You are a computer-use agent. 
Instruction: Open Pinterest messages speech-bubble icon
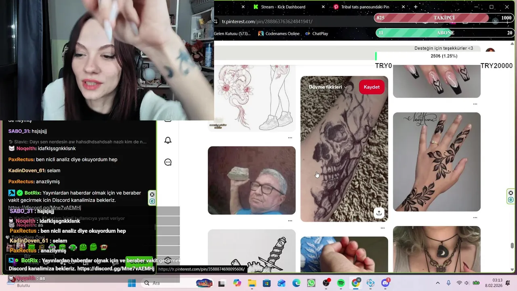coord(168,162)
